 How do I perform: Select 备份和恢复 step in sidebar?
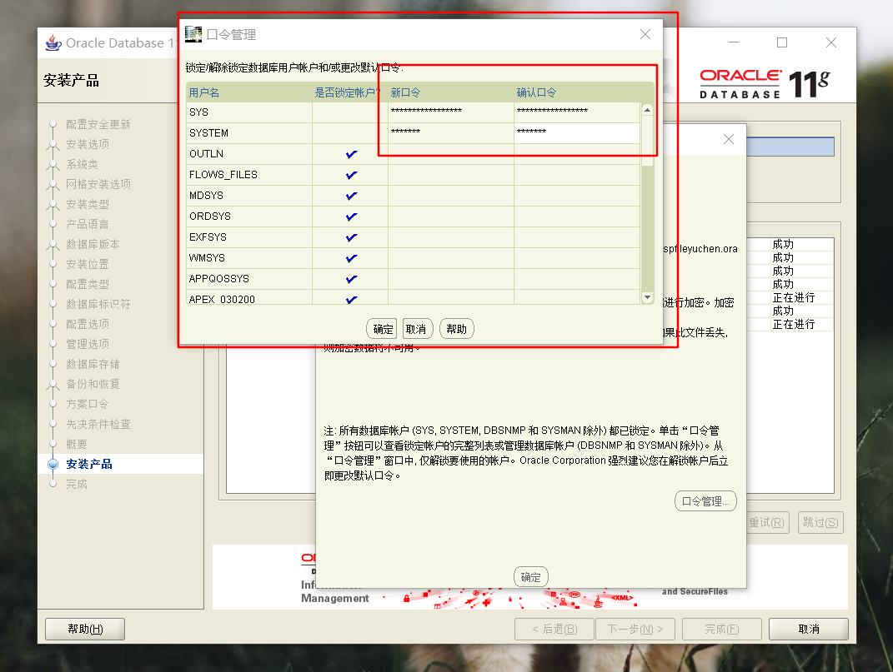(x=93, y=384)
